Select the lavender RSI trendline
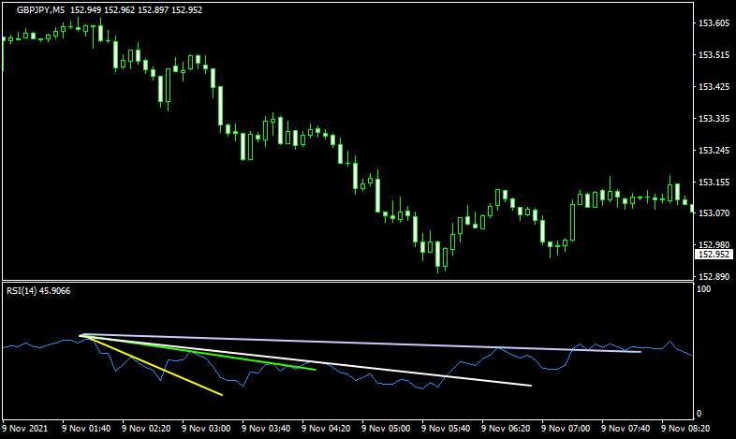 (360, 344)
